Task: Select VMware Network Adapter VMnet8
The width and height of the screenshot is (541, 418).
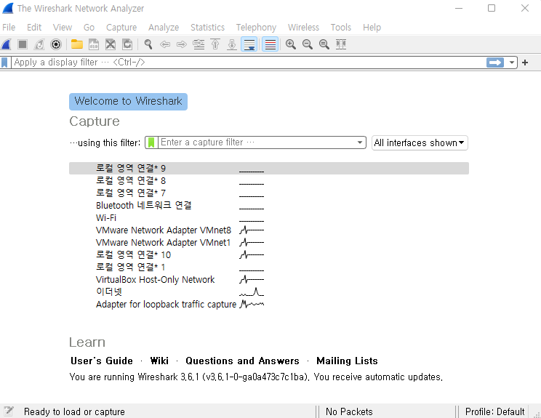Action: click(269, 230)
